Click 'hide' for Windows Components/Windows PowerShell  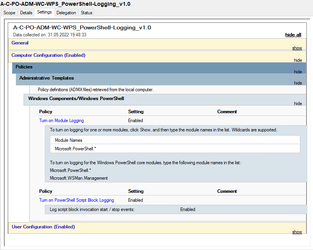[x=298, y=104]
